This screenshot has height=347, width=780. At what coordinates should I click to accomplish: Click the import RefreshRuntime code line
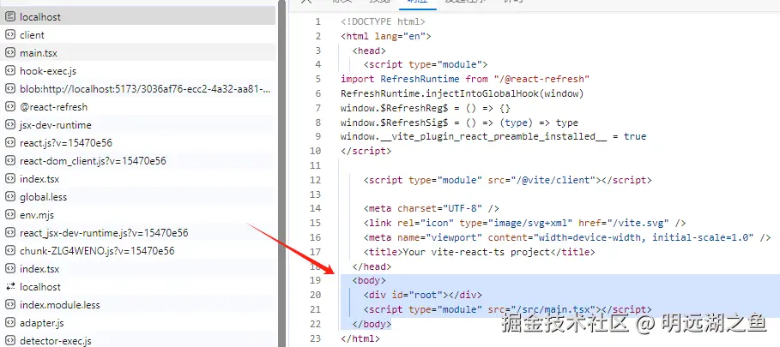465,79
